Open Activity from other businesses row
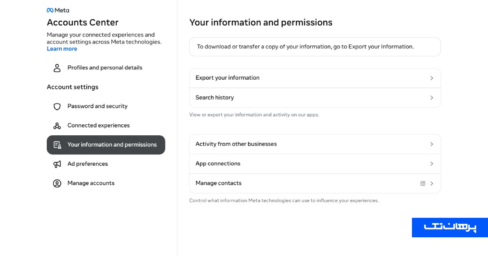The image size is (488, 256). [315, 144]
